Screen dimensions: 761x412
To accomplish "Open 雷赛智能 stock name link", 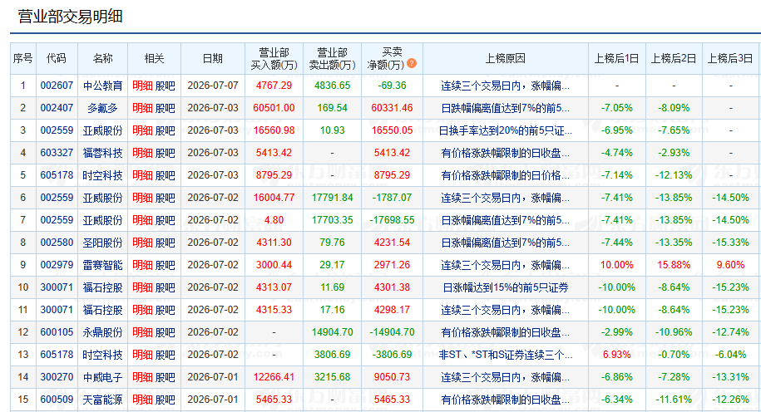I will (x=103, y=265).
